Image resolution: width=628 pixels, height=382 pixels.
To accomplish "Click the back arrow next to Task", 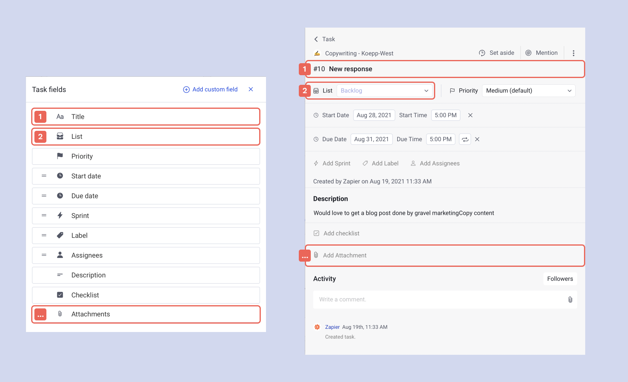I will click(x=316, y=39).
